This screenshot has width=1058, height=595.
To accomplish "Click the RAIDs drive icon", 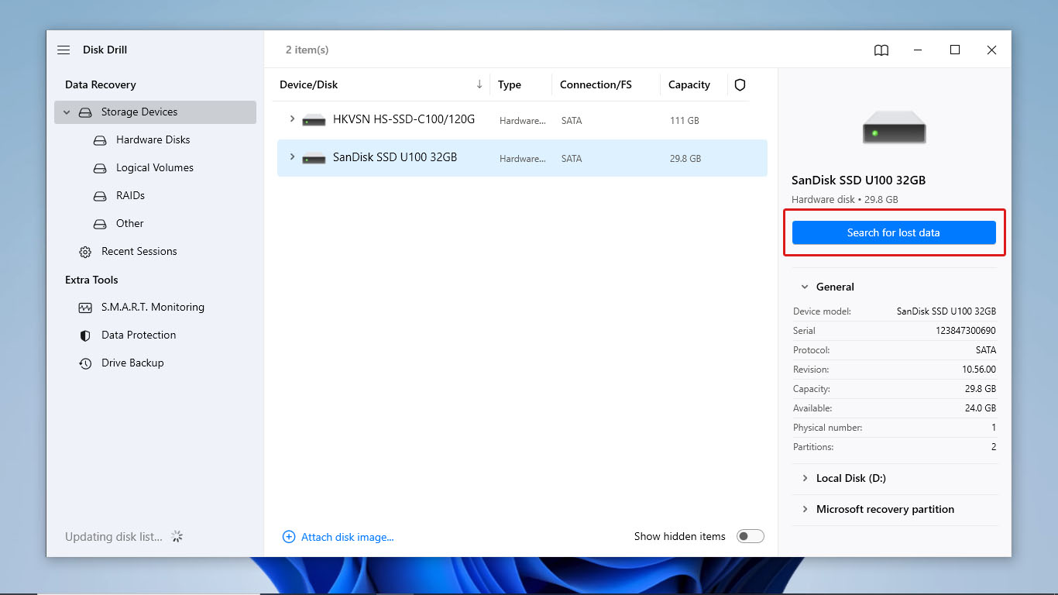I will tap(100, 196).
